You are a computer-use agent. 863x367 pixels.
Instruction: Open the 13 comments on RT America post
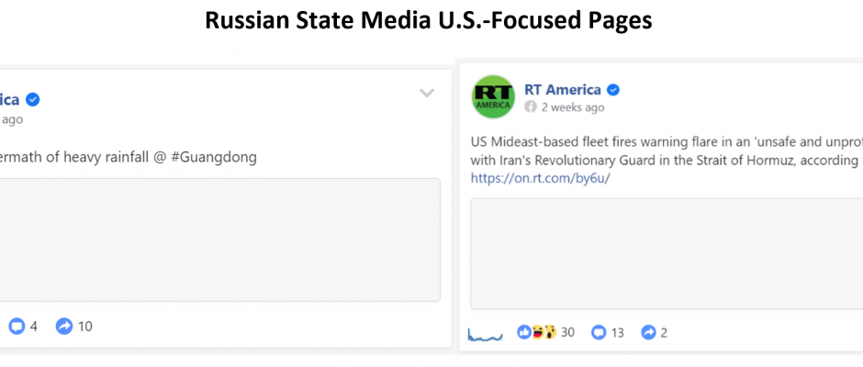click(608, 332)
